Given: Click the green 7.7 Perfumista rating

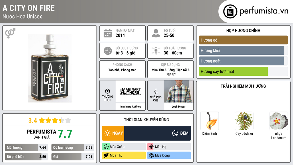Looking at the screenshot, I should click(65, 134).
